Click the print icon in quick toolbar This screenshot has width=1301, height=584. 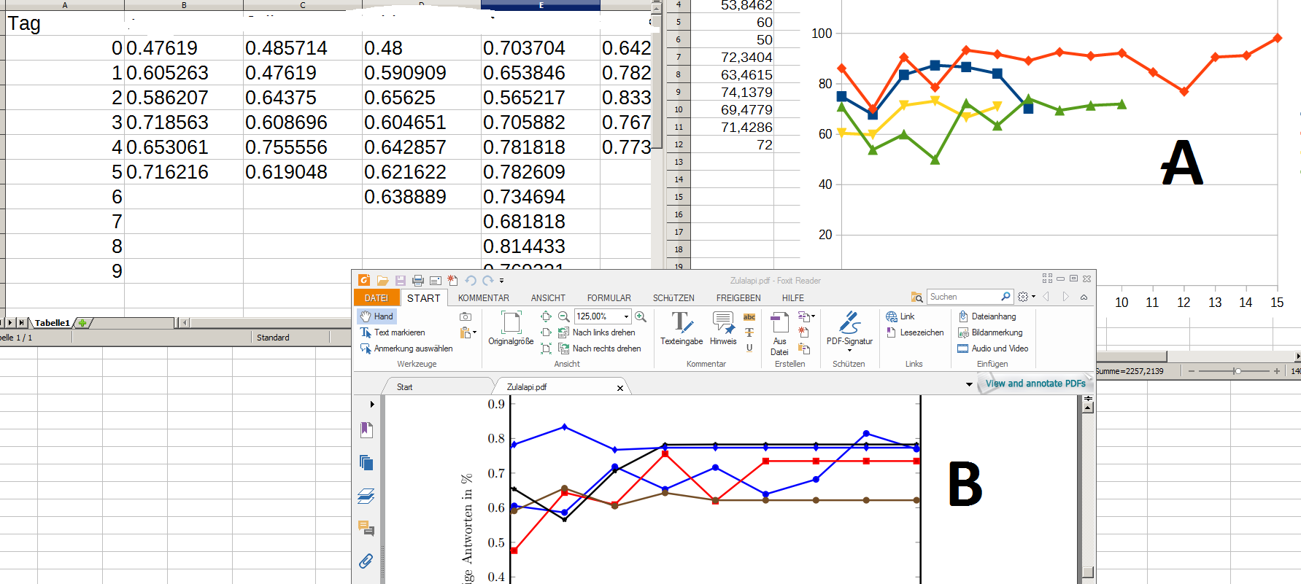[418, 281]
